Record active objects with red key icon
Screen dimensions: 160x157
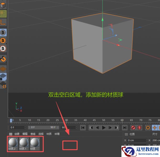tap(133, 128)
